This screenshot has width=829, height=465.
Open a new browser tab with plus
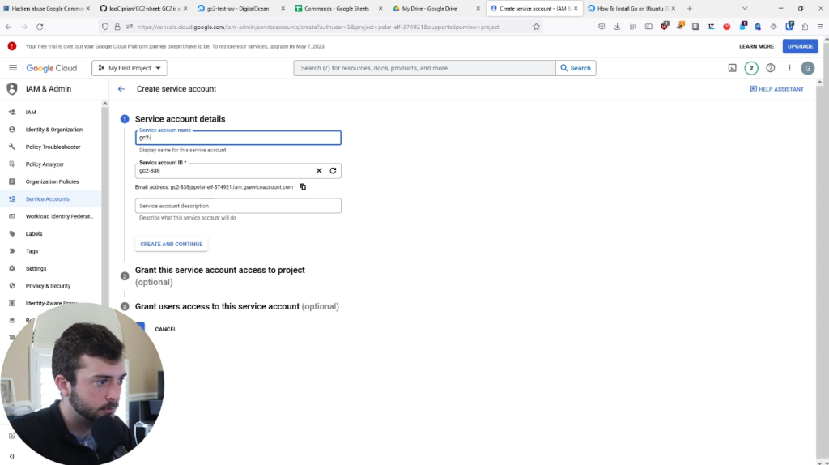click(690, 8)
